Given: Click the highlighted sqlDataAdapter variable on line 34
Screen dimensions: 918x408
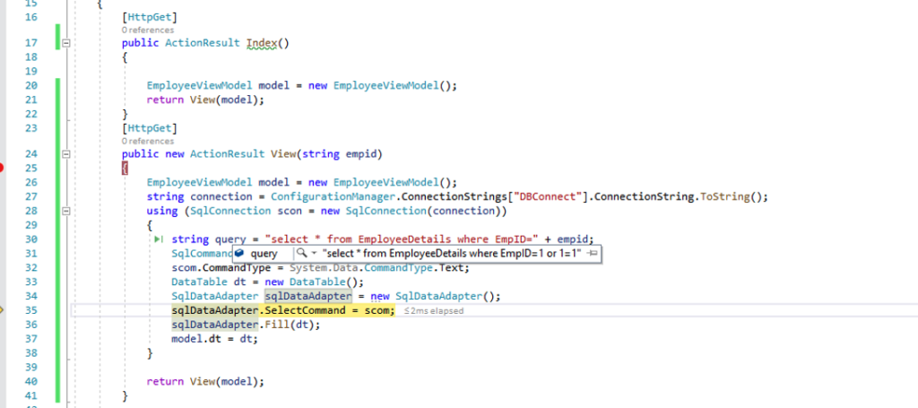Looking at the screenshot, I should coord(298,296).
